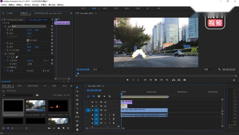Click the Add Marker icon below the monitor

pyautogui.click(x=128, y=80)
